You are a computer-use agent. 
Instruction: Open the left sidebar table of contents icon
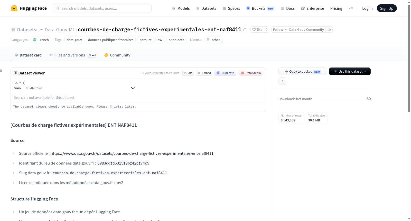pos(1,71)
